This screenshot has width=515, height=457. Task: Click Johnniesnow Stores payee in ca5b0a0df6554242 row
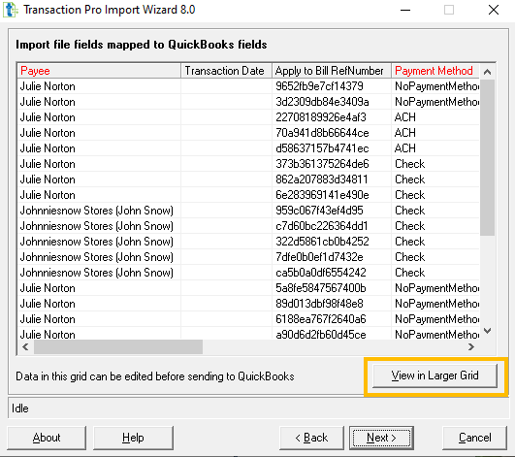(99, 273)
